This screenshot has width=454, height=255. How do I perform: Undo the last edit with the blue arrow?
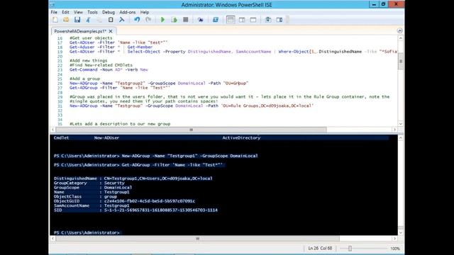[x=137, y=20]
